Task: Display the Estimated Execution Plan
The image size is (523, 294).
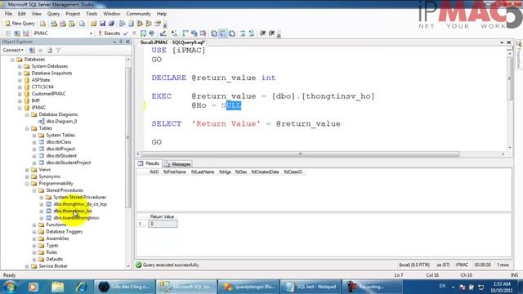Action: [x=144, y=33]
